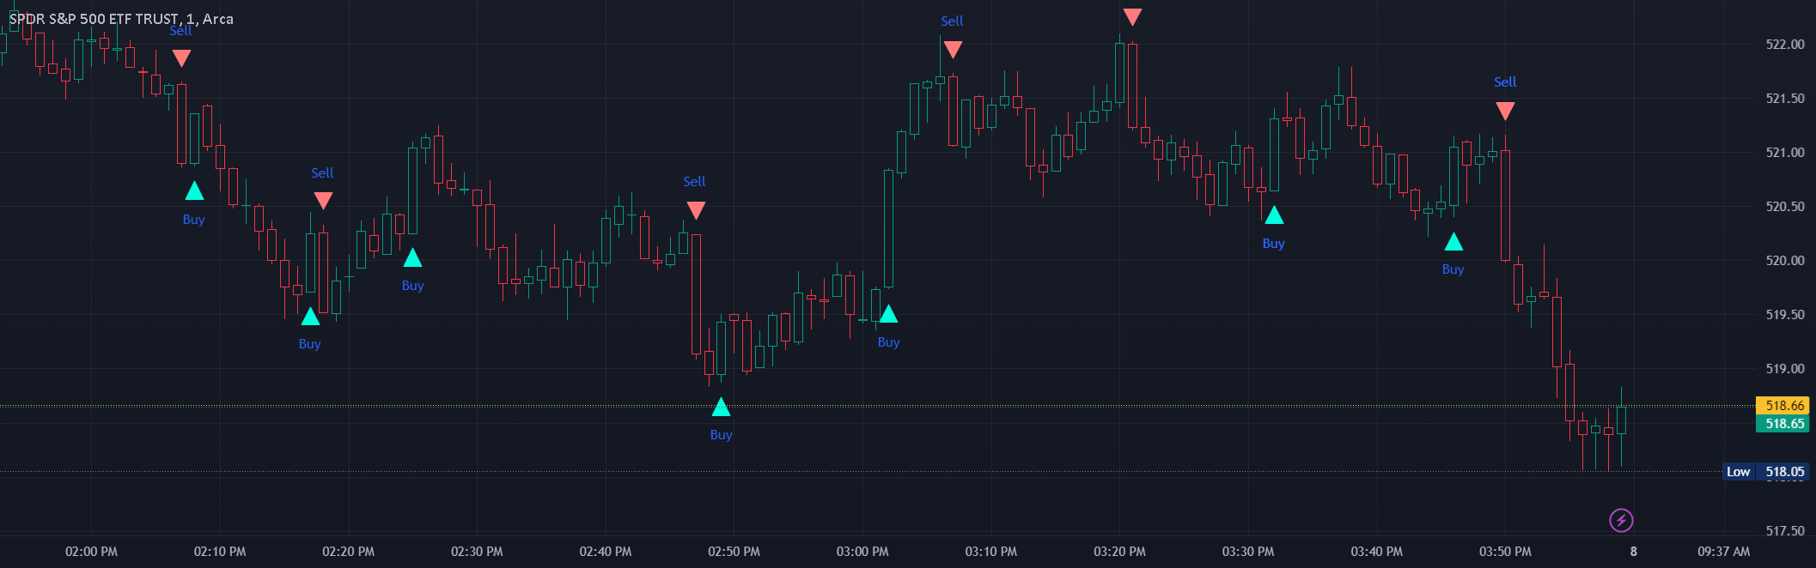Click the yellow 518.66 price label
The width and height of the screenshot is (1816, 568).
1784,405
